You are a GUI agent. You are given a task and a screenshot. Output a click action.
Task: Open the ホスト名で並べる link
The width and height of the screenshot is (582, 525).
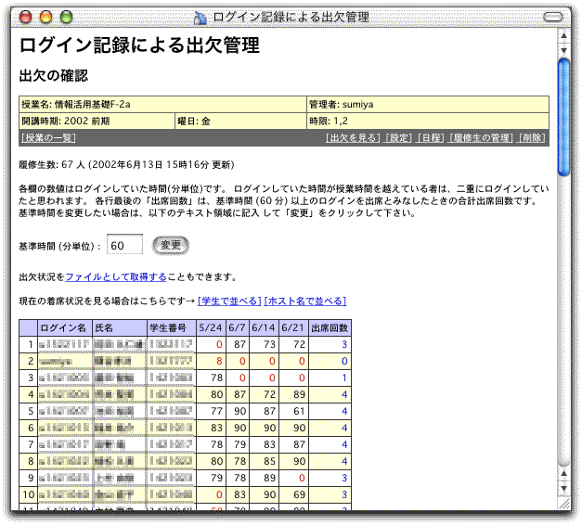click(x=305, y=301)
